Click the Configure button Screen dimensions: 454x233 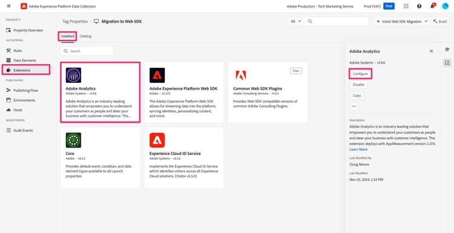pyautogui.click(x=360, y=74)
